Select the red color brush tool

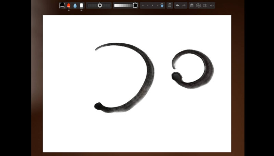(69, 6)
